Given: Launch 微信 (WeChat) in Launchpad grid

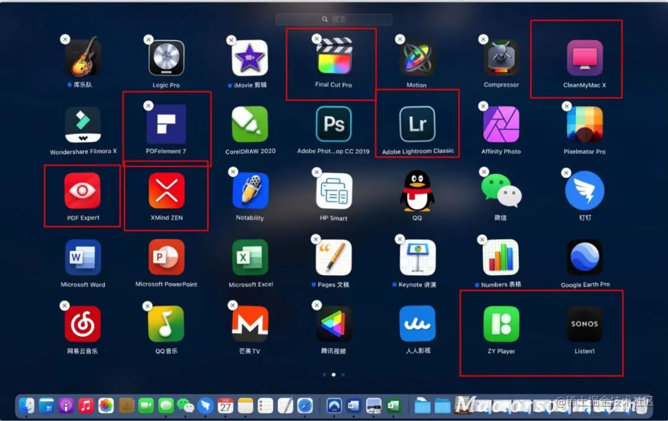Looking at the screenshot, I should click(x=501, y=191).
